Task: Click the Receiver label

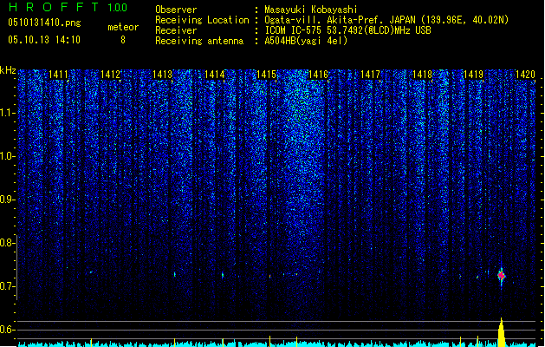Action: [176, 30]
